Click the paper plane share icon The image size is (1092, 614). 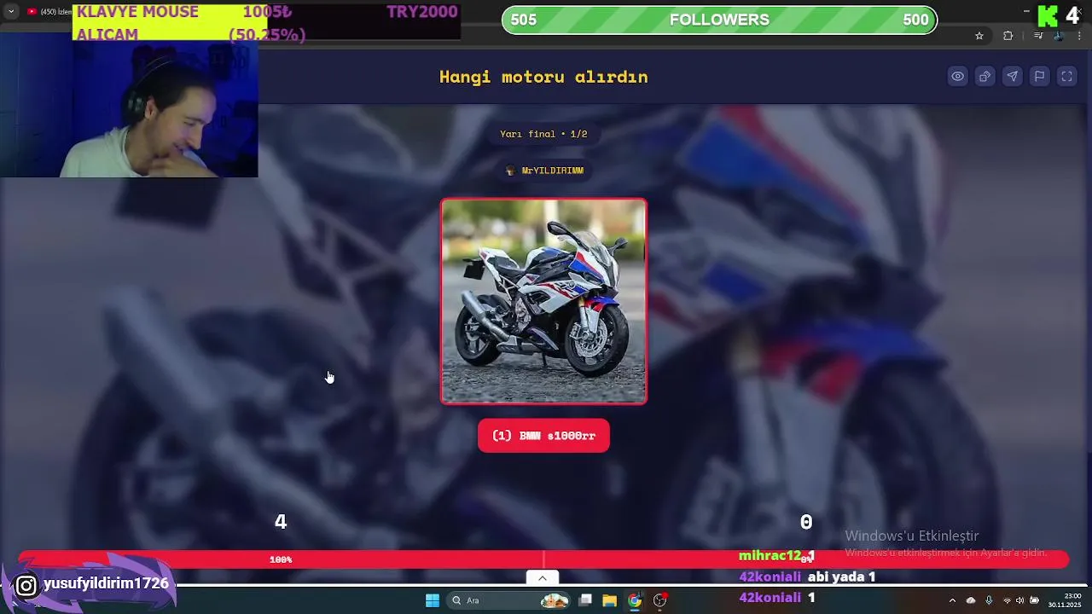pyautogui.click(x=1012, y=77)
